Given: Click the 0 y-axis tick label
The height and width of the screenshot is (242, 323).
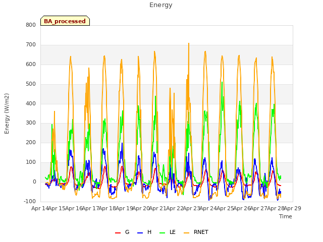Looking at the screenshot, I should click(x=34, y=182).
